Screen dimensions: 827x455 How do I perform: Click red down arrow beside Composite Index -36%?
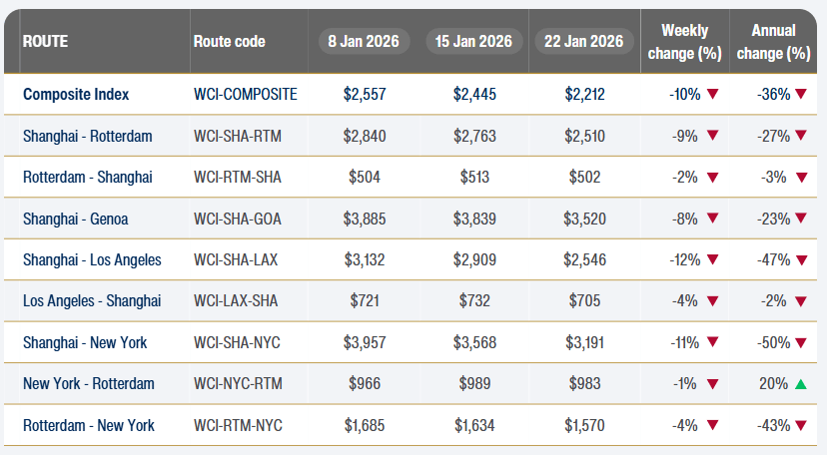point(801,95)
